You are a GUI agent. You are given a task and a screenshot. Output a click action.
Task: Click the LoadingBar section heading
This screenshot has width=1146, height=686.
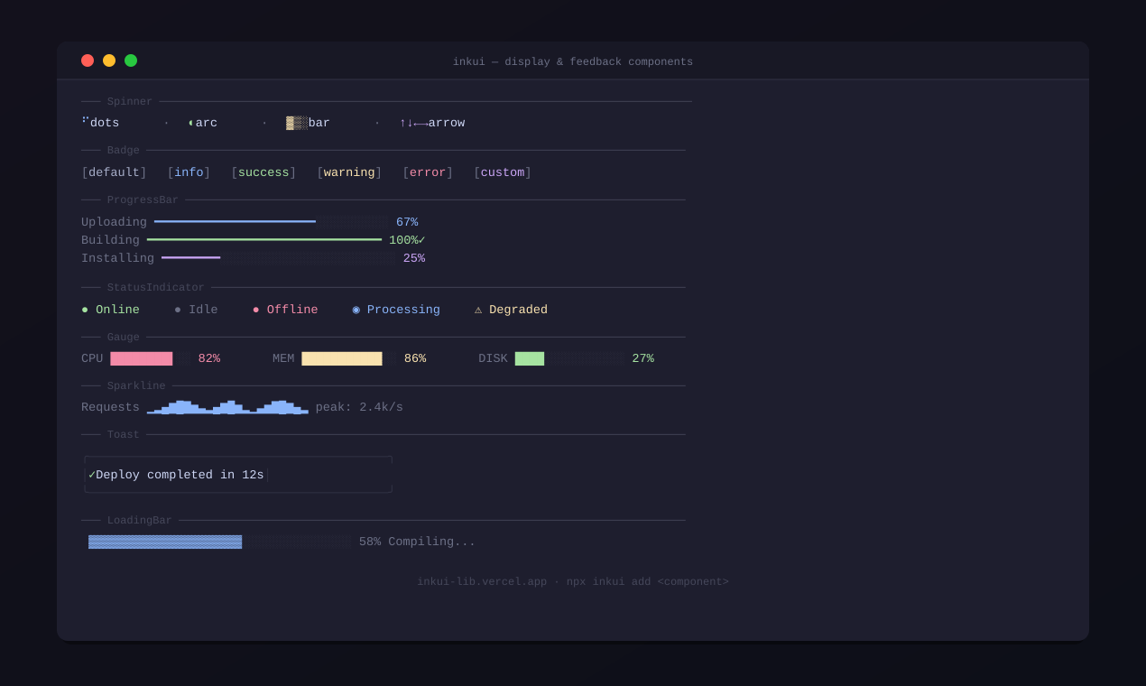tap(140, 521)
